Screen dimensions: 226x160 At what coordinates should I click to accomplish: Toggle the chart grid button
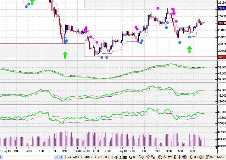click(x=125, y=157)
